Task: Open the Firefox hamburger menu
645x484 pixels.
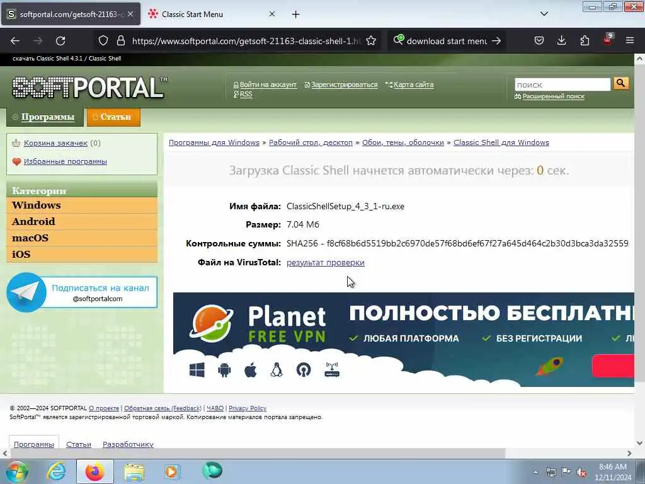Action: coord(630,41)
